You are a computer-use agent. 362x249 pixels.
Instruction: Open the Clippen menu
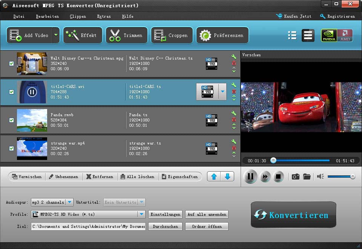point(78,16)
